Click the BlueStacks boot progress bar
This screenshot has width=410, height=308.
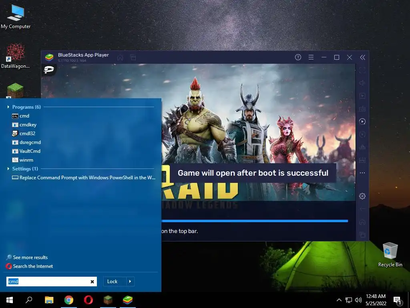point(255,221)
